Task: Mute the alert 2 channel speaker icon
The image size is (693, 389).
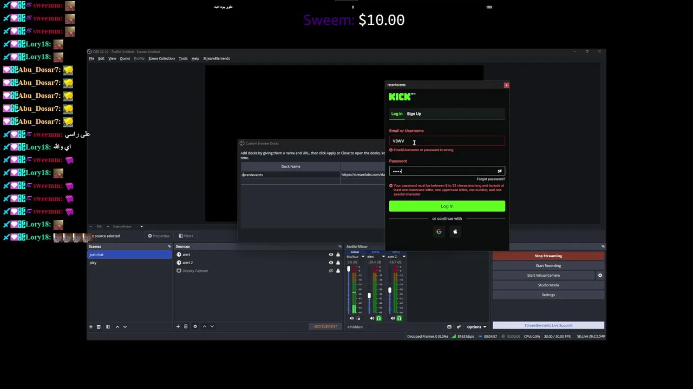Action: coord(393,318)
